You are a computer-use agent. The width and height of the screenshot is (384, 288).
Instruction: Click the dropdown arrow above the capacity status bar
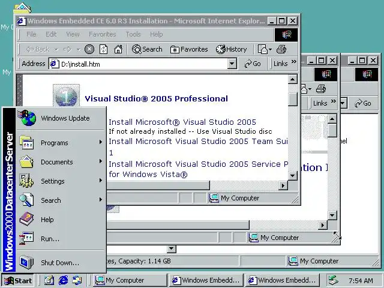pyautogui.click(x=172, y=249)
